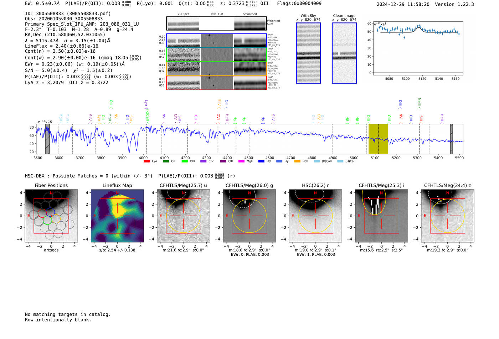The height and width of the screenshot is (339, 499).
Task: Click the λ = 5115.47Å line
Action: click(68, 41)
